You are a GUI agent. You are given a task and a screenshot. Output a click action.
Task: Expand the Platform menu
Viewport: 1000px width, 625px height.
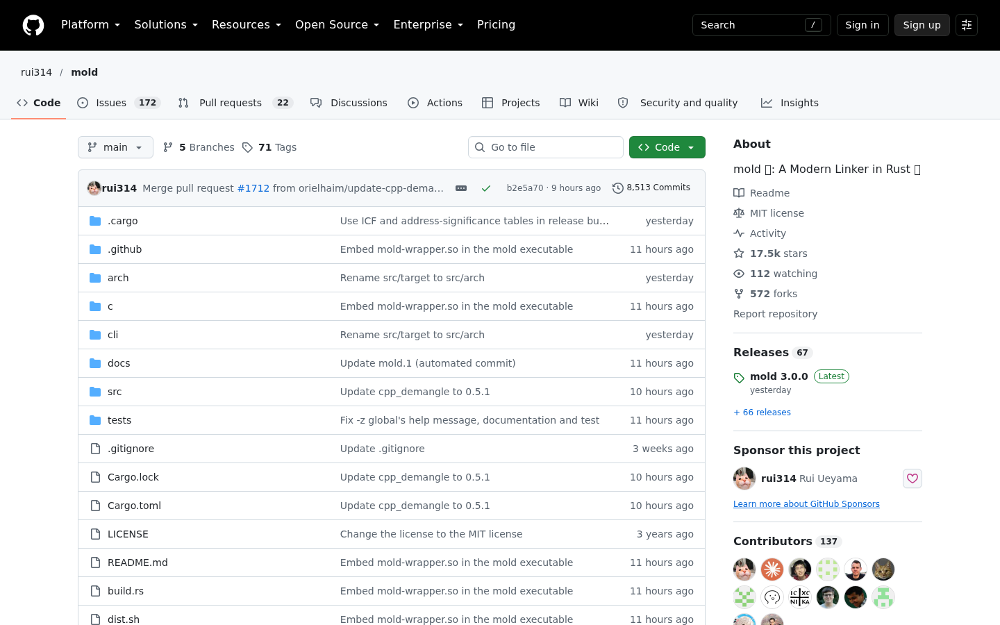click(90, 25)
